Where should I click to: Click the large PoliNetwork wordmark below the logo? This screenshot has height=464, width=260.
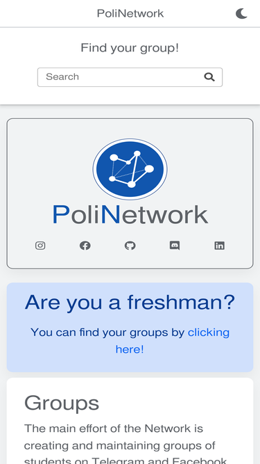click(x=130, y=215)
